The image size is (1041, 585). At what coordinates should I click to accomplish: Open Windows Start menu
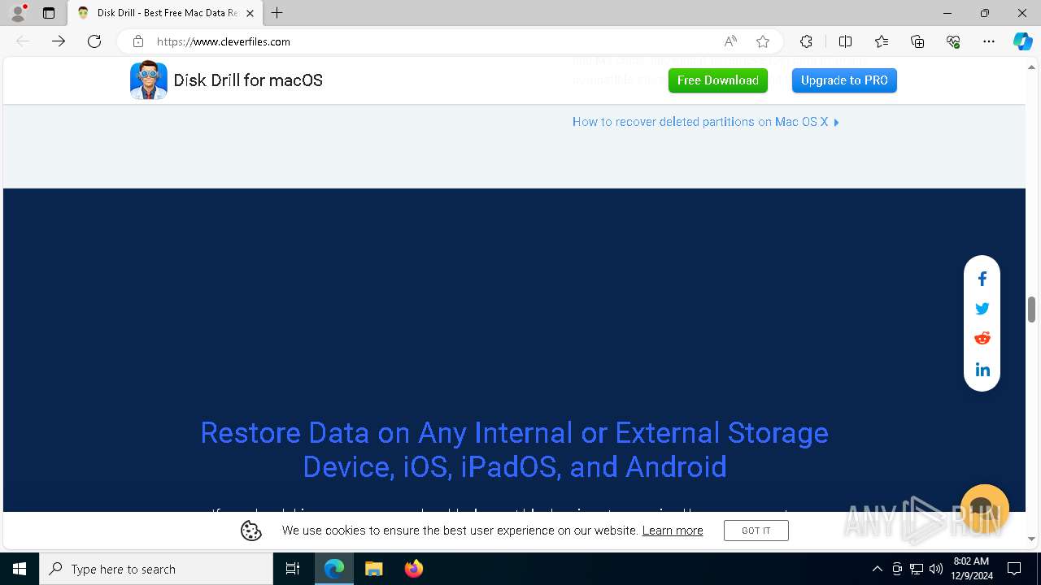pos(20,569)
